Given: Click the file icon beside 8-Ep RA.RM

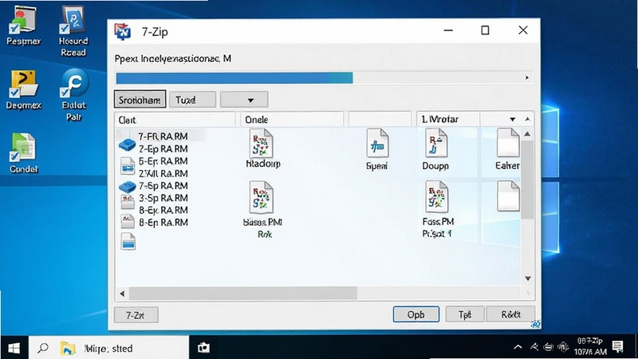Looking at the screenshot, I should [x=128, y=222].
